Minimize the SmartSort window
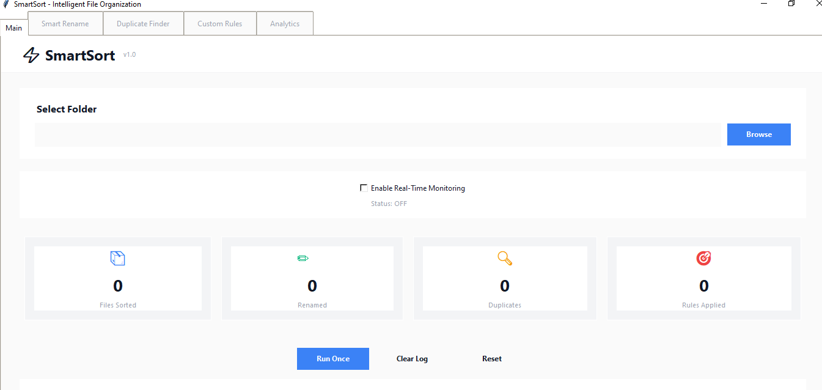Image resolution: width=822 pixels, height=390 pixels. click(x=764, y=4)
